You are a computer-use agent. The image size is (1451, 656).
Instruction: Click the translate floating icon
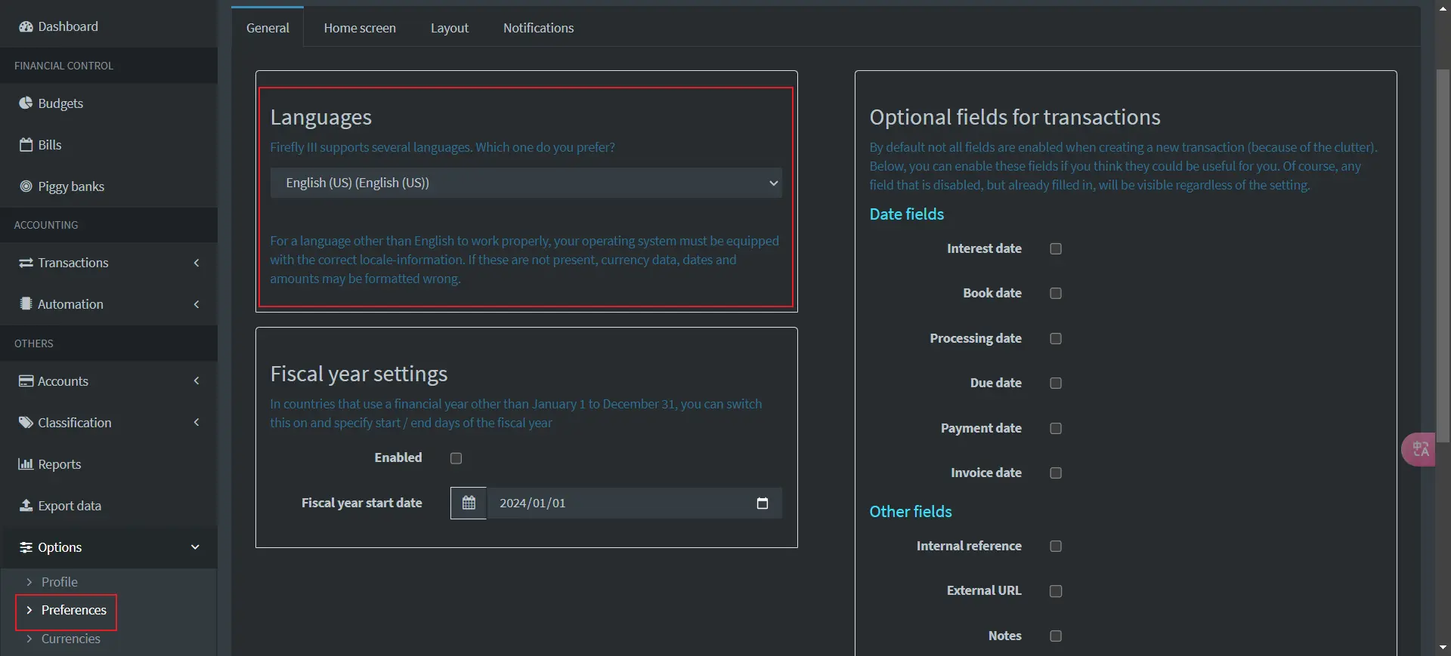pos(1420,450)
